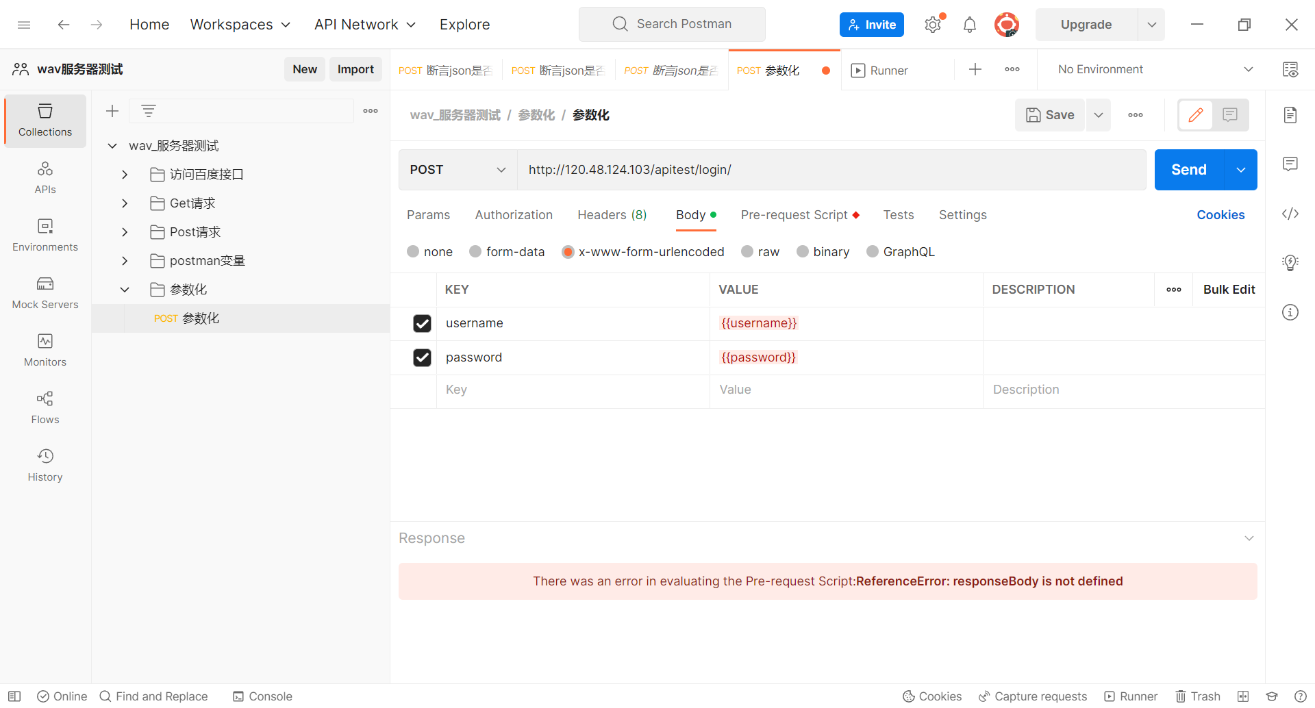The image size is (1315, 708).
Task: Open the hamburger main menu
Action: pos(24,25)
